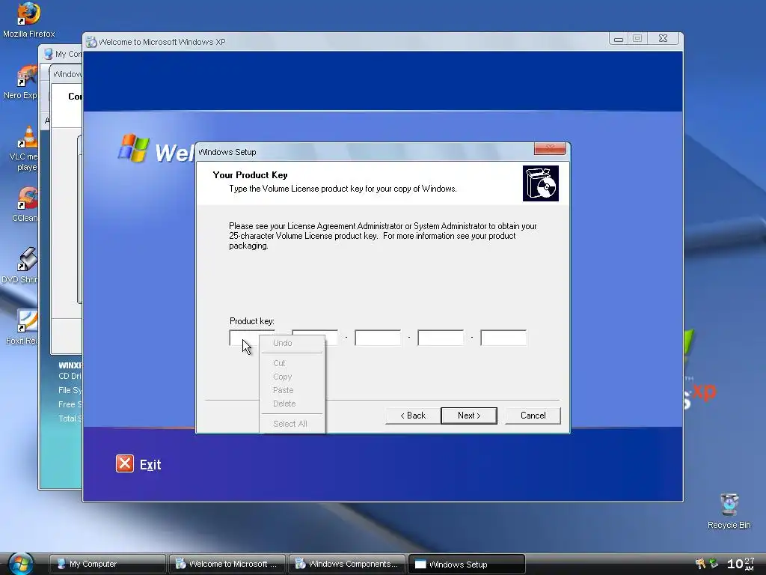This screenshot has height=575, width=766.
Task: Click the third product key field
Action: [378, 338]
